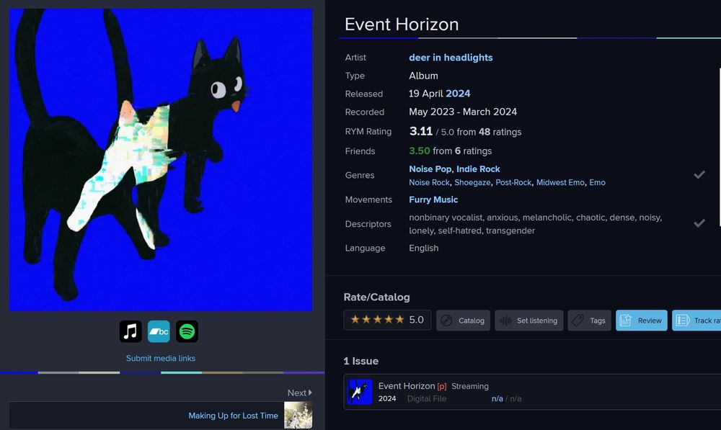Open the Apple Music media link icon
The height and width of the screenshot is (430, 721).
pos(131,331)
